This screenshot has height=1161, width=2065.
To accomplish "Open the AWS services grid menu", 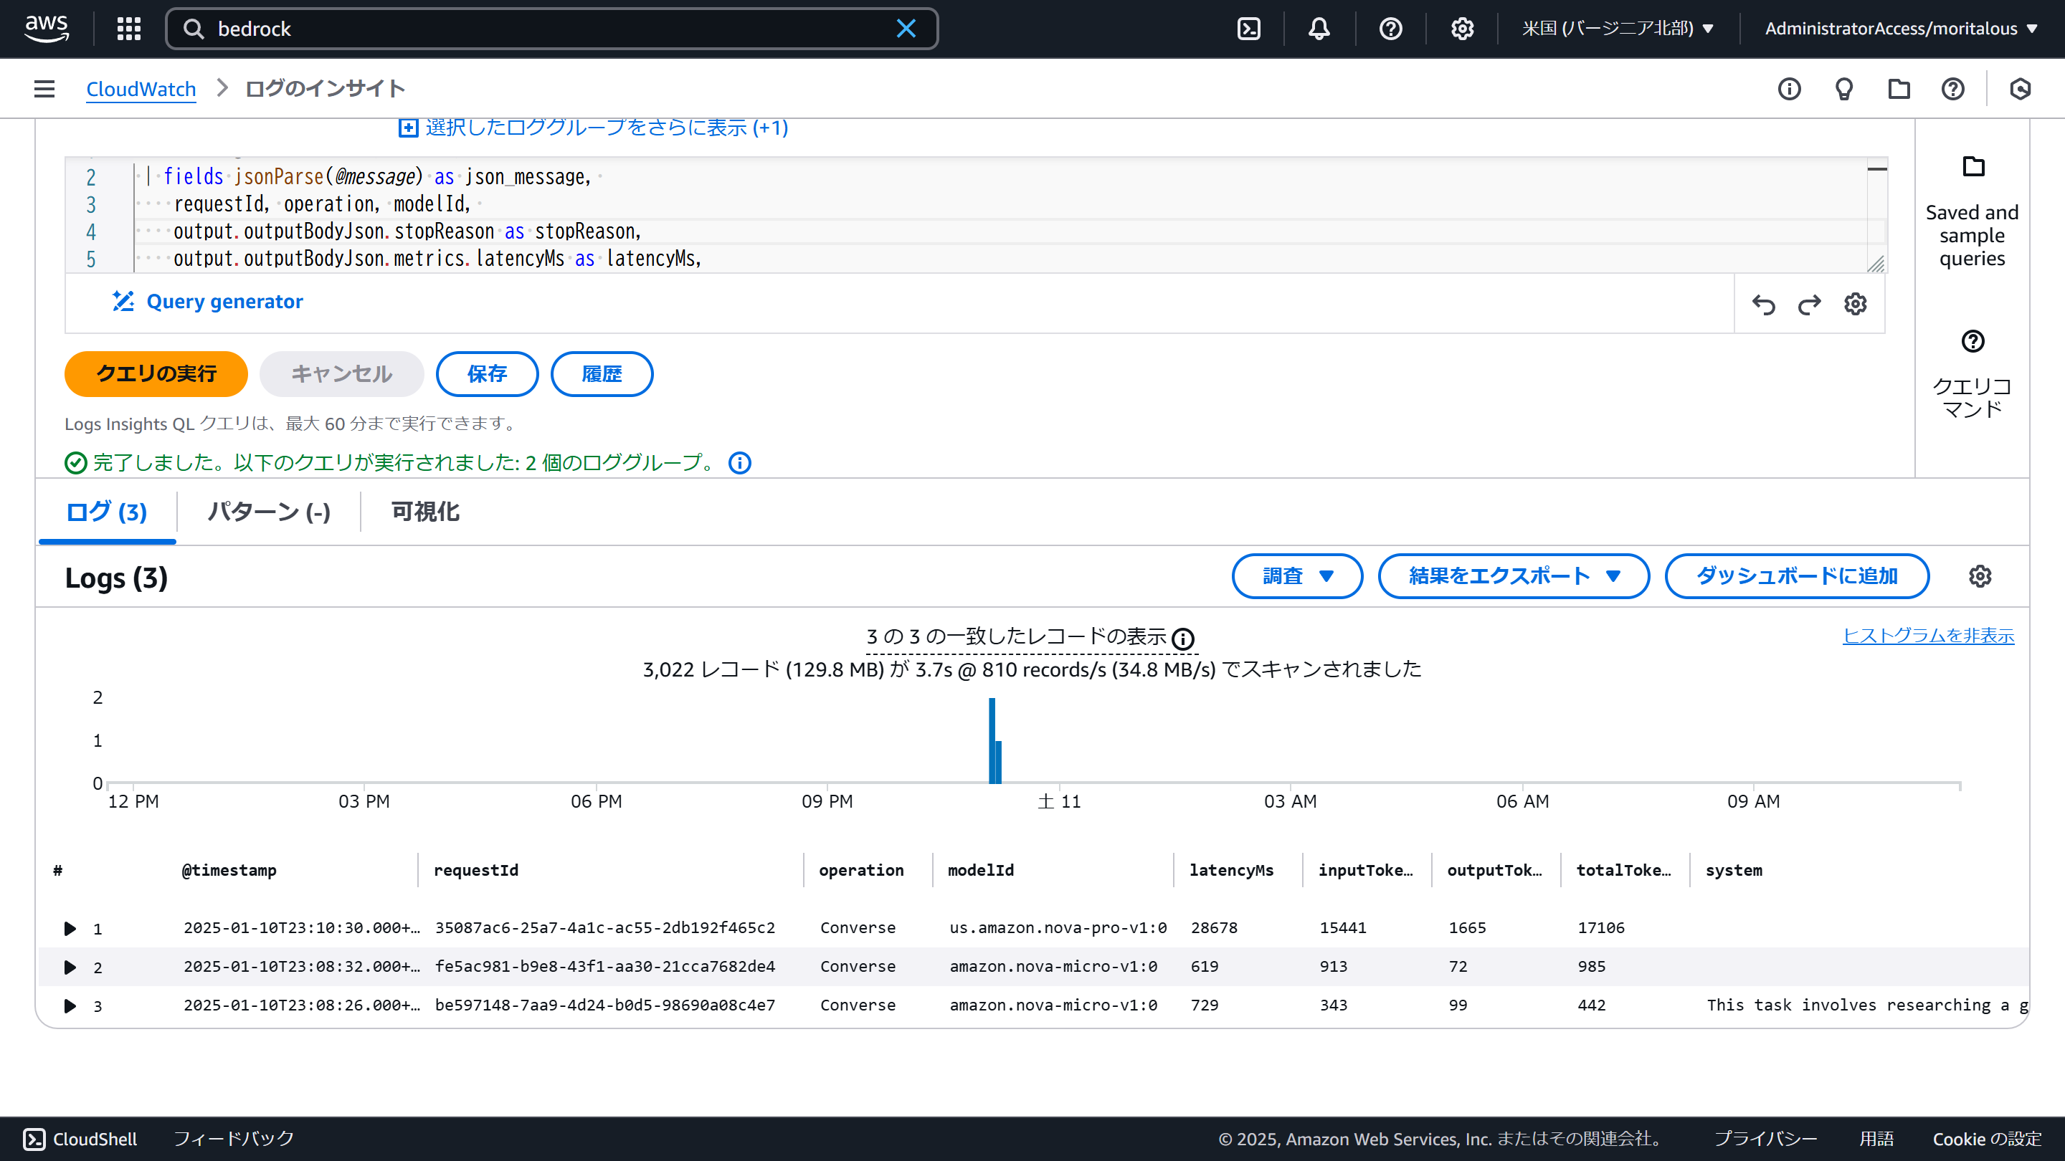I will [128, 29].
